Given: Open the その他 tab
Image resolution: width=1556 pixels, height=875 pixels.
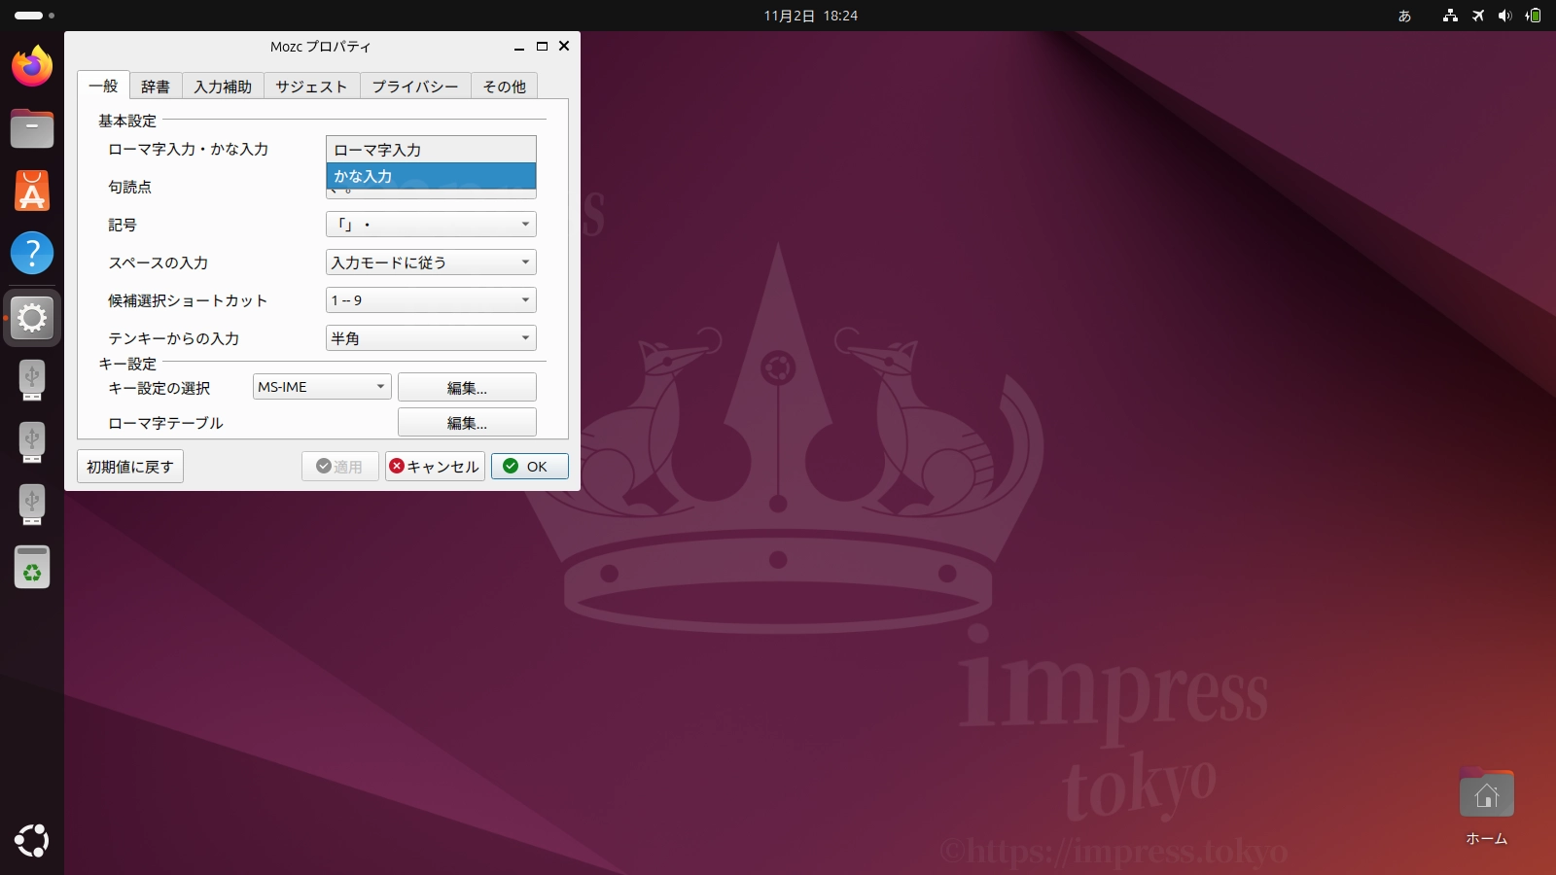Looking at the screenshot, I should 505,87.
